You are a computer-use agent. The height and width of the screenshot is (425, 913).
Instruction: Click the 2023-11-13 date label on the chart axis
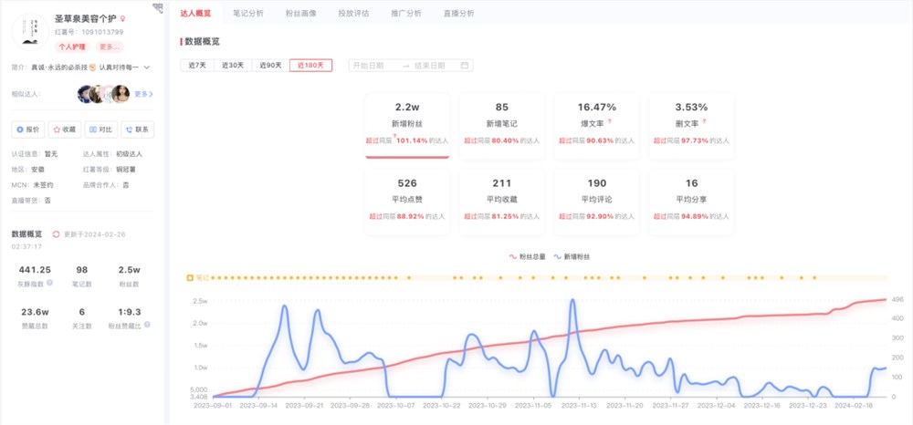tap(580, 405)
